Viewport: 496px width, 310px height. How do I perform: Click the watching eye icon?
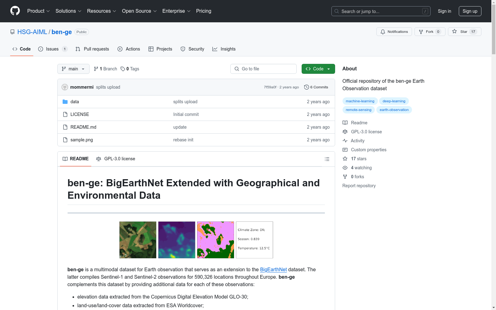click(x=345, y=168)
